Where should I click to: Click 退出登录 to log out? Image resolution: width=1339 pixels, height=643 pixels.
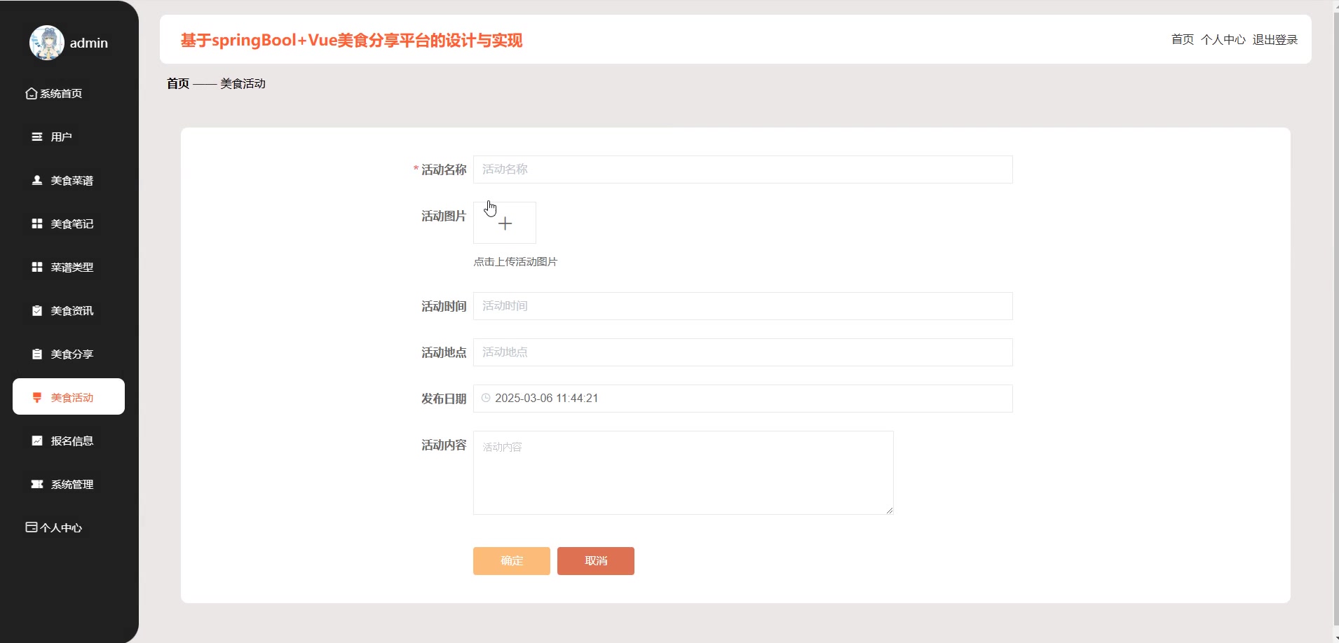(x=1275, y=40)
